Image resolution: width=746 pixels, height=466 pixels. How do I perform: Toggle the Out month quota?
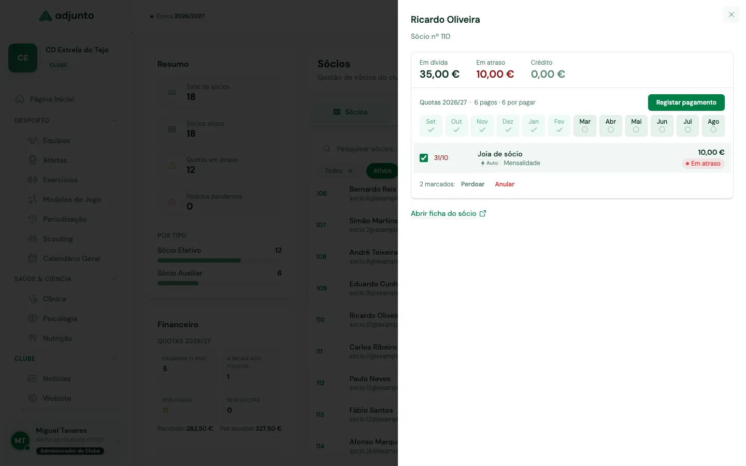456,126
